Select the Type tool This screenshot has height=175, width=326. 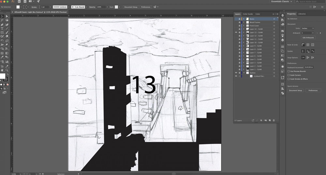pos(2,29)
